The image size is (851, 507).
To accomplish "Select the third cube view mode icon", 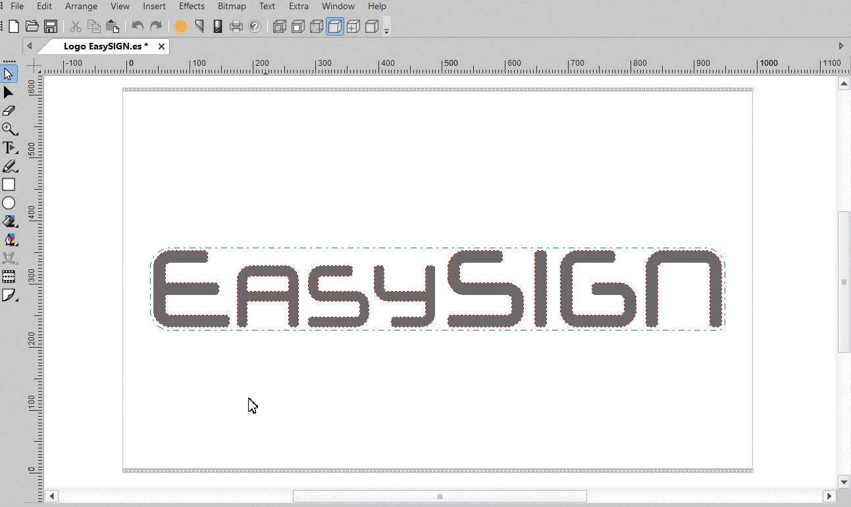I will [317, 26].
